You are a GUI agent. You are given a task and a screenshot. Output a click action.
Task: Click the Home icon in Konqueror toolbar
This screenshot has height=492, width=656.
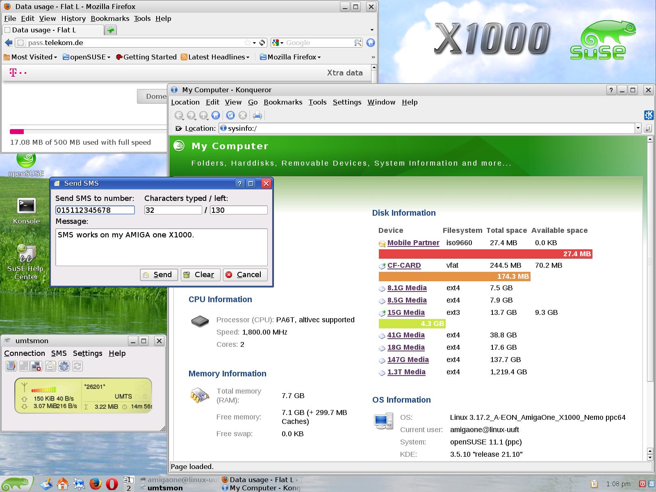(216, 115)
